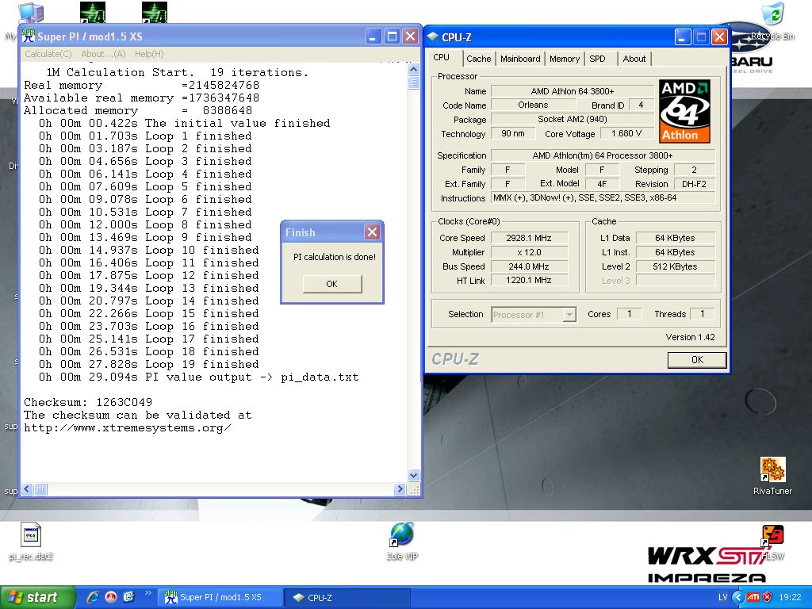This screenshot has width=812, height=609.
Task: Click OK in the Finish dialog
Action: (x=332, y=284)
